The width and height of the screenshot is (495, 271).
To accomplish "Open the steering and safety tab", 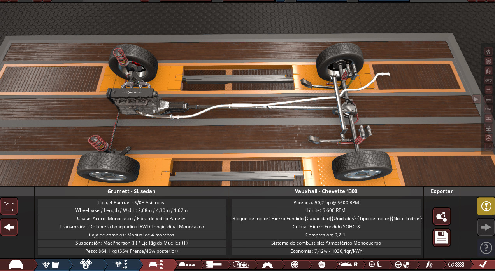I will (401, 264).
